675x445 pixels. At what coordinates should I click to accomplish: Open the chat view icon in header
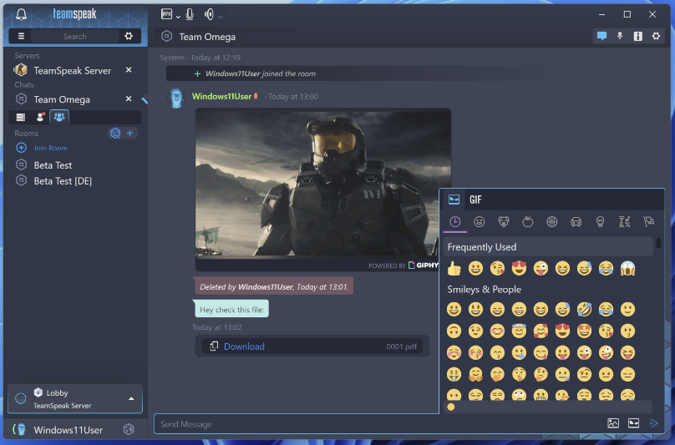point(601,36)
